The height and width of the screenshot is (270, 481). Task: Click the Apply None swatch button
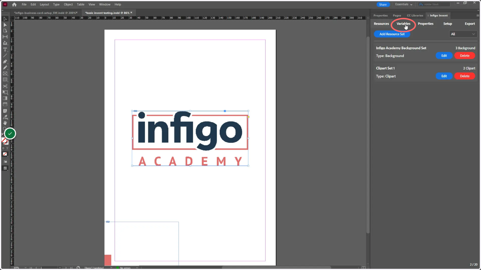point(5,154)
